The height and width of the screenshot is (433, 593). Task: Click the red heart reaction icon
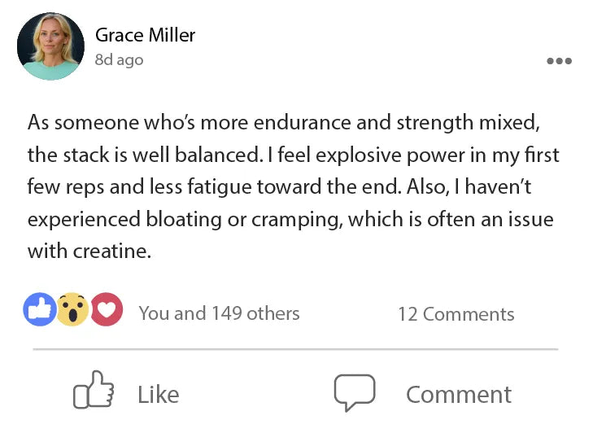106,310
